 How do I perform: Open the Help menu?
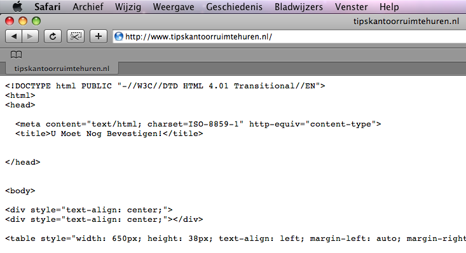(x=389, y=7)
